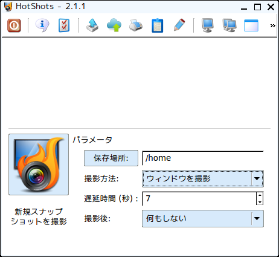Viewport: 279px width, 257px height.
Task: Take new snapshot via flame camera button
Action: (x=39, y=164)
